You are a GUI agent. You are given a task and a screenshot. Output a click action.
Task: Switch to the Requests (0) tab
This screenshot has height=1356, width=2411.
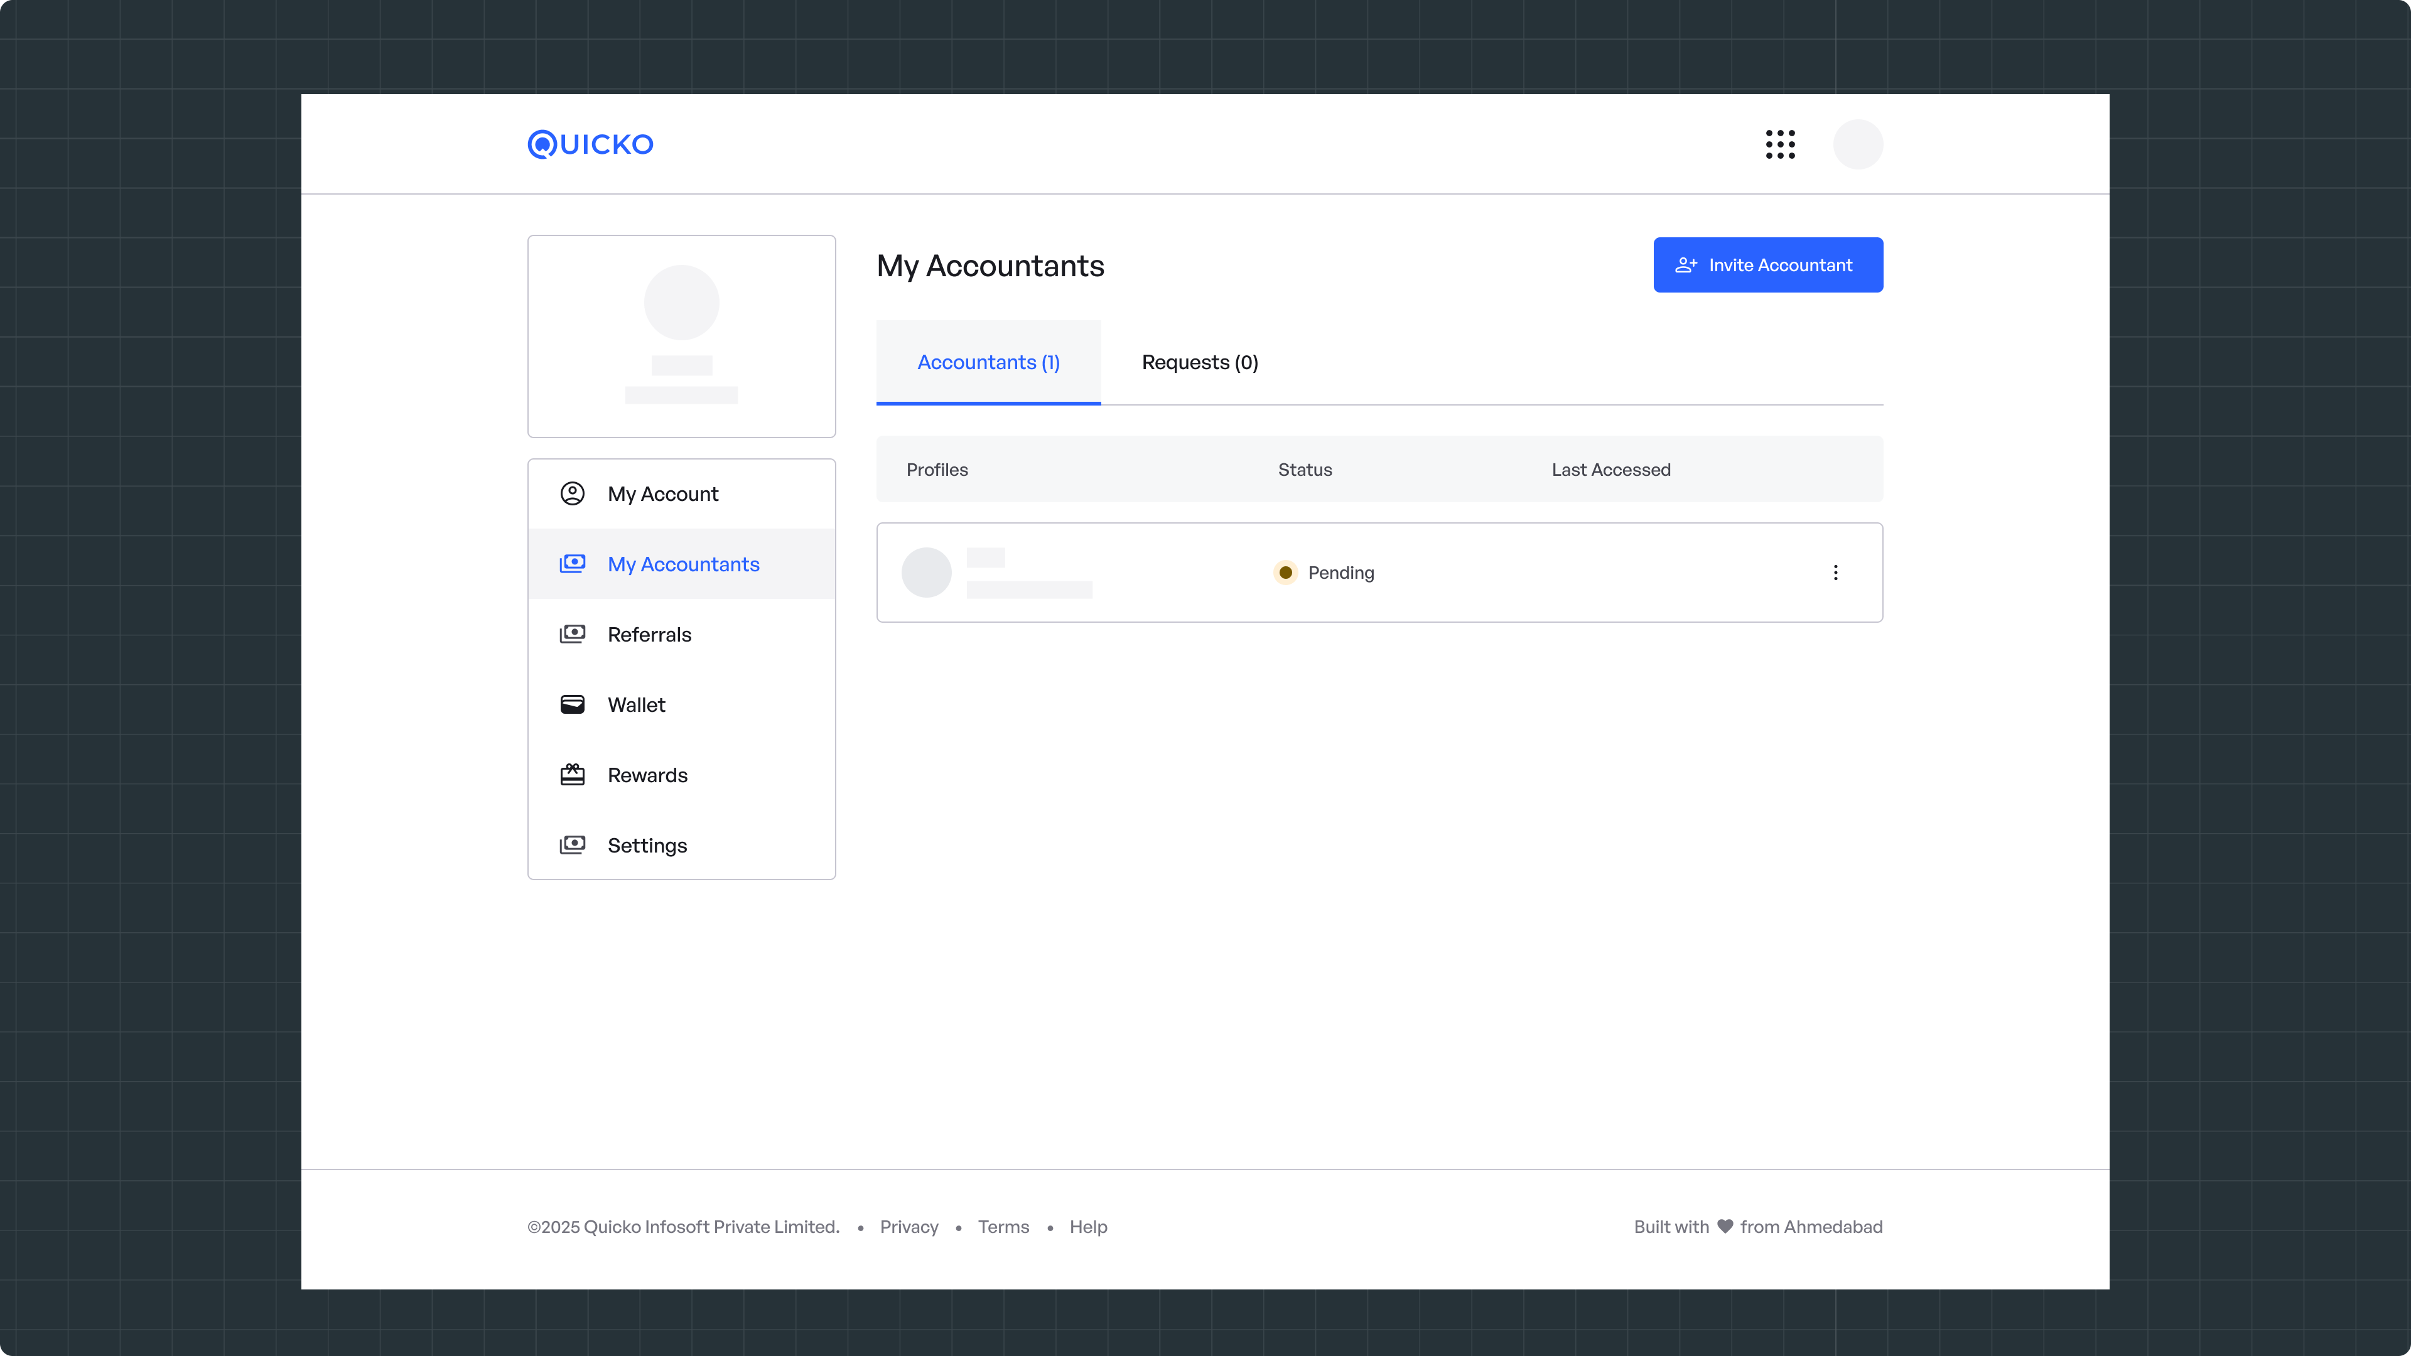point(1200,362)
